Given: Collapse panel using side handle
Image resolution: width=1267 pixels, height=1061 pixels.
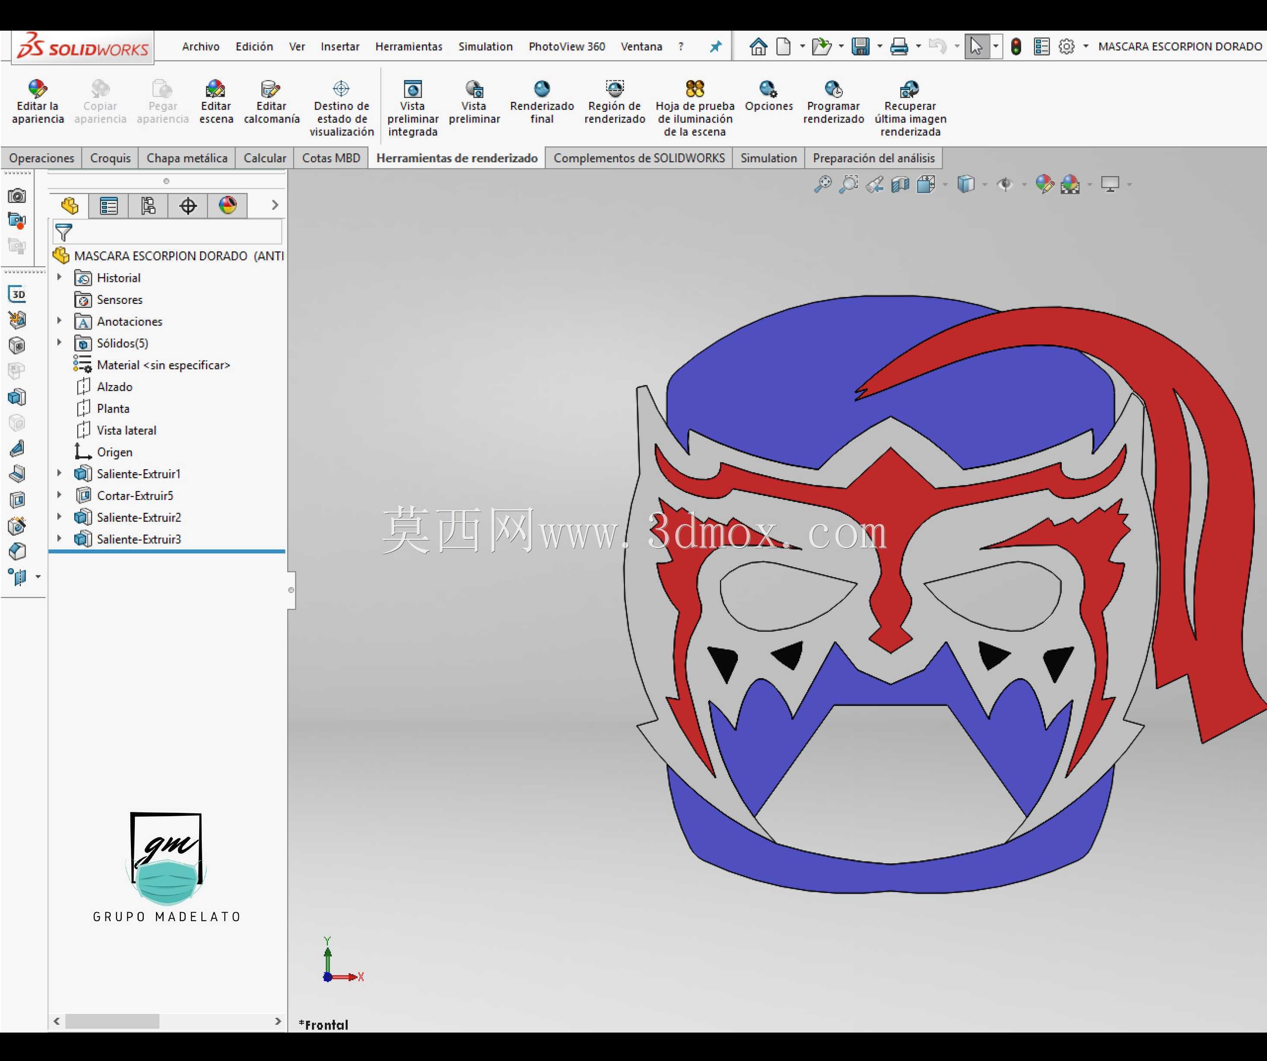Looking at the screenshot, I should click(x=292, y=590).
